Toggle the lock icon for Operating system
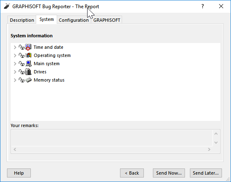The height and width of the screenshot is (182, 231). point(21,55)
